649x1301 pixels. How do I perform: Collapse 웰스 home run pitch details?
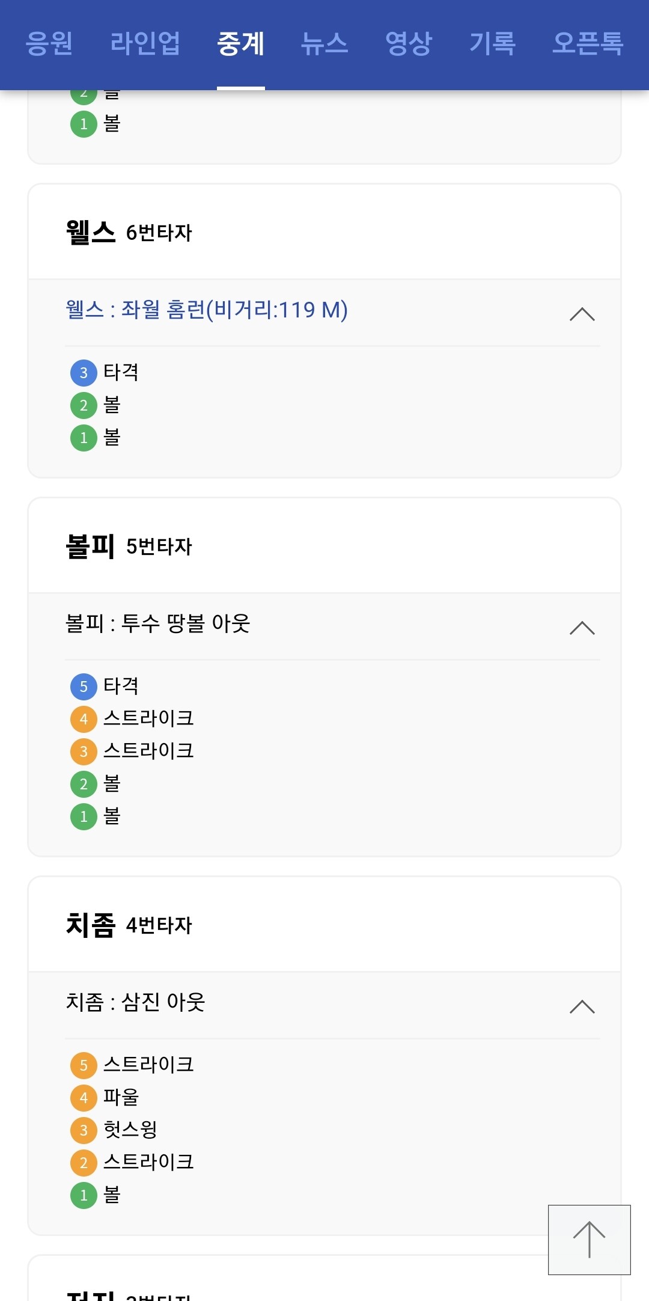[582, 314]
